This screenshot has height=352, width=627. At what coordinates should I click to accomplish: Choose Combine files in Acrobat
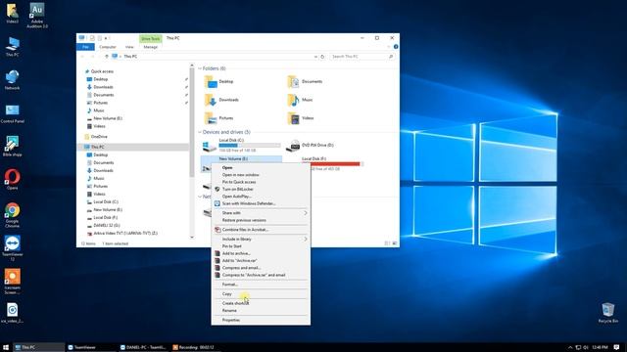(261, 230)
